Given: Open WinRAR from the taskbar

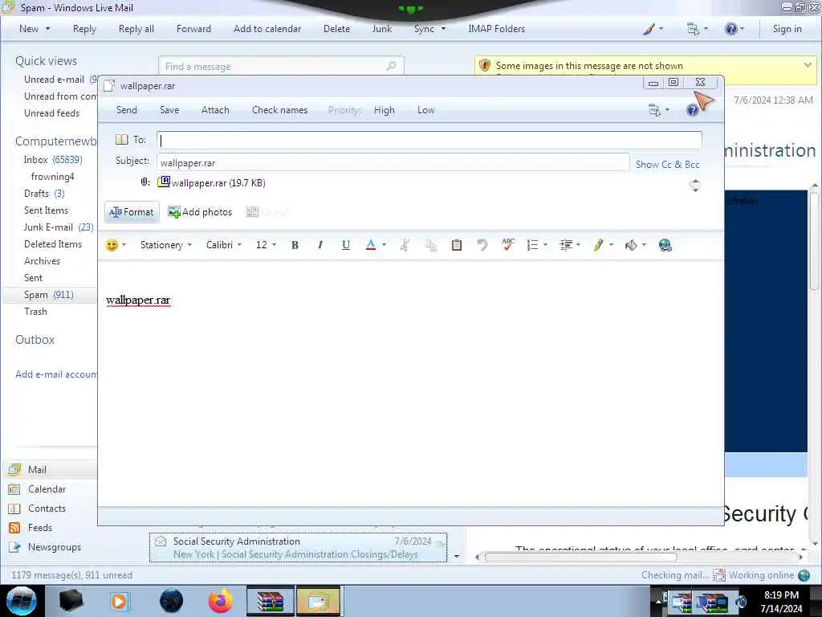Looking at the screenshot, I should [x=271, y=601].
